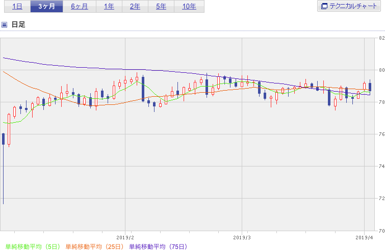
Task: Select the 3ヶ月 range tab
Action: pos(46,7)
